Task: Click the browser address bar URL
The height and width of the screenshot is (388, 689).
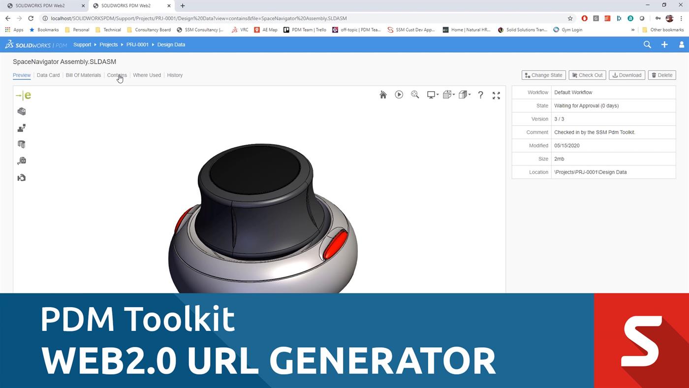Action: pyautogui.click(x=197, y=18)
